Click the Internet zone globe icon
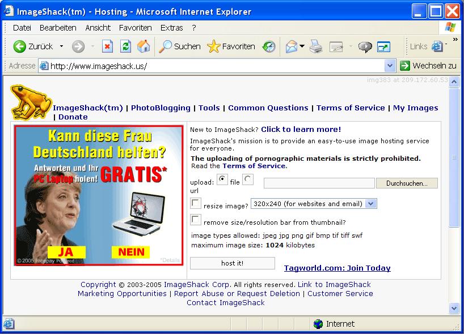The image size is (464, 334). (x=318, y=324)
